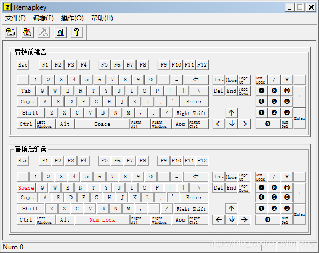Click the yellow question mark help icon
Viewport: 319px width, 253px height.
(x=77, y=32)
